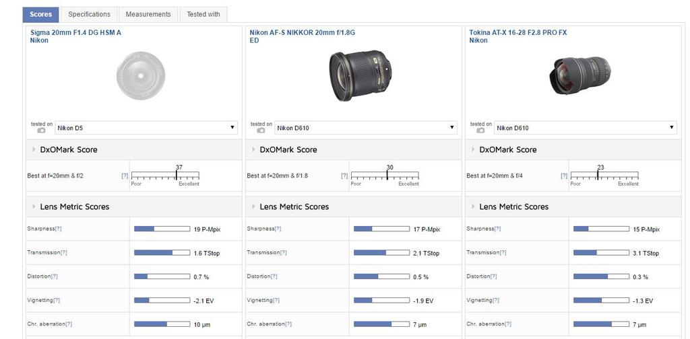Click camera icon under Tokina tested on
The image size is (690, 339).
[x=480, y=130]
